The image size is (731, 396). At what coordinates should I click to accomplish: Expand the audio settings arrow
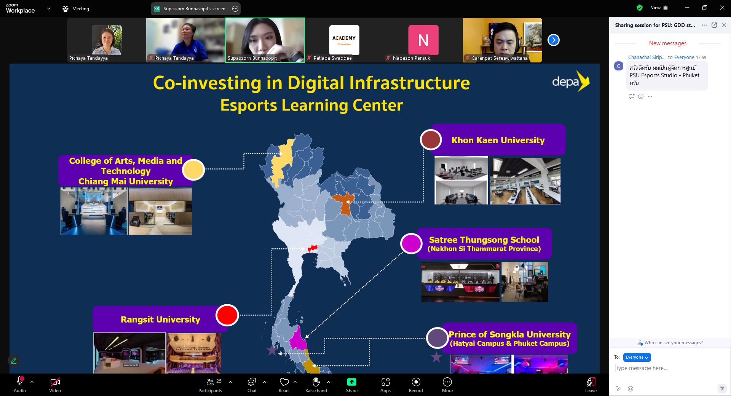tap(32, 382)
